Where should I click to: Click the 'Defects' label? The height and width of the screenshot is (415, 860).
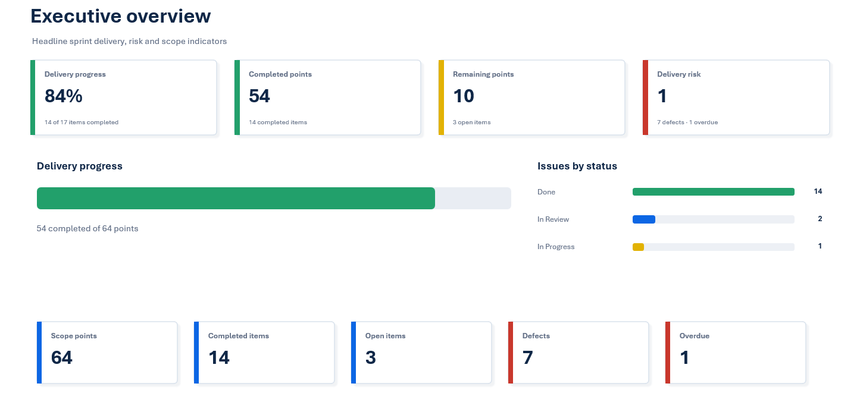pyautogui.click(x=536, y=336)
